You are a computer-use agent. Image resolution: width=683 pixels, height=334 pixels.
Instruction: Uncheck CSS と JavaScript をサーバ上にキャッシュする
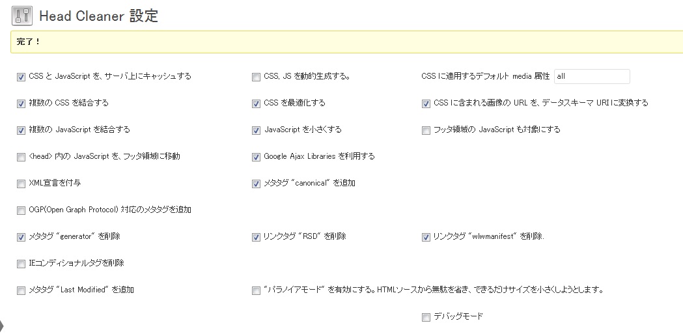(21, 77)
